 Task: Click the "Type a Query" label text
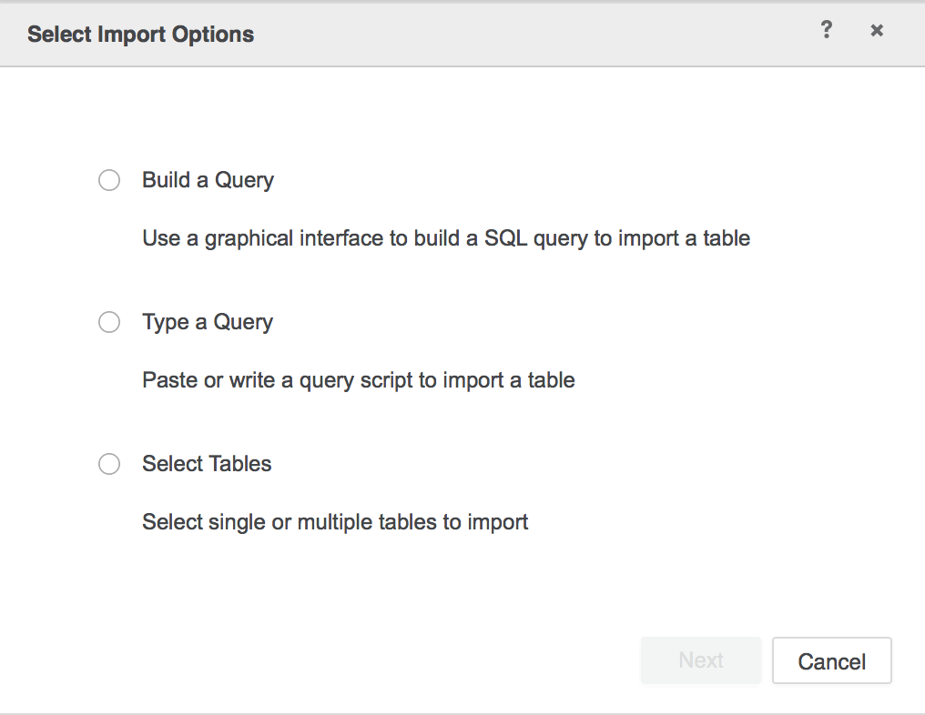(208, 322)
